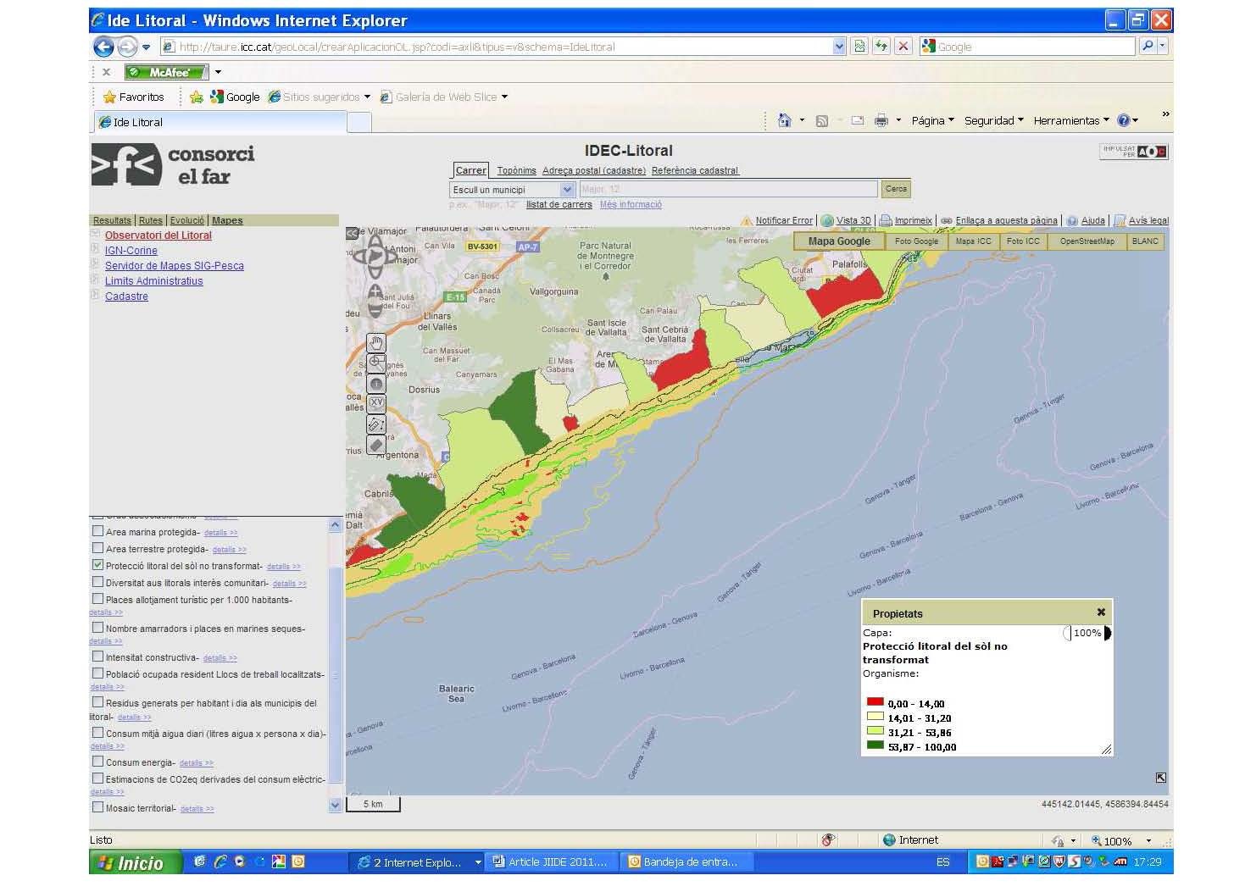Image resolution: width=1245 pixels, height=892 pixels.
Task: Open the address bar history dropdown
Action: click(x=839, y=47)
